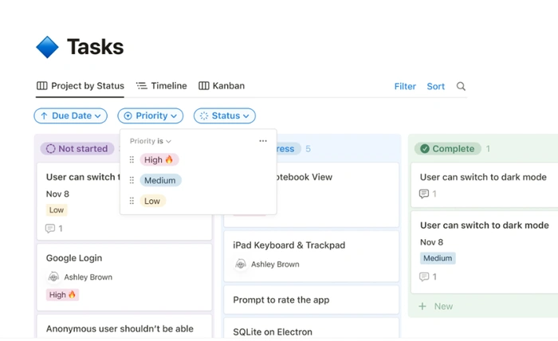This screenshot has height=341, width=558.
Task: Click Medium tag on Complete column card
Action: 438,258
